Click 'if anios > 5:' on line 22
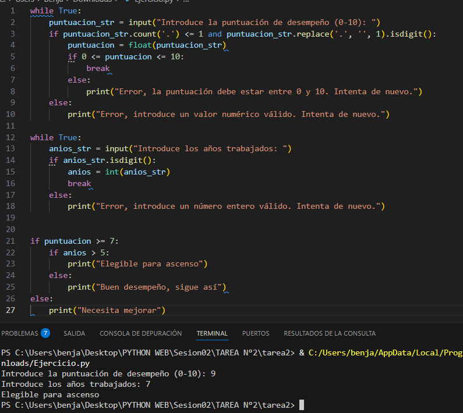Viewport: 463px width, 413px height. click(79, 252)
